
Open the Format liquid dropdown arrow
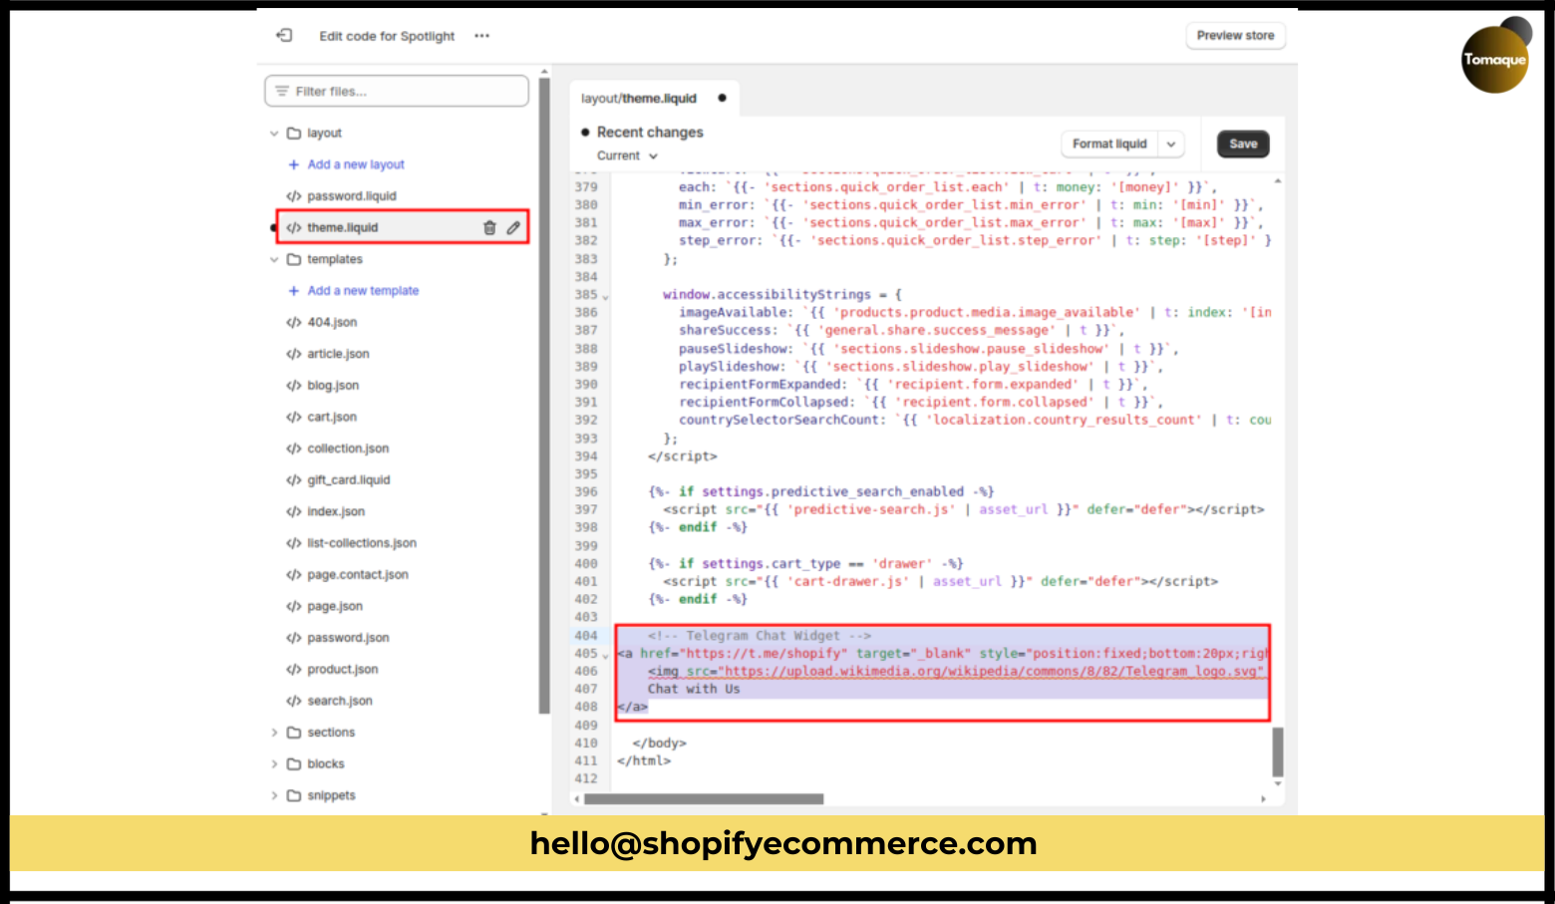coord(1171,144)
